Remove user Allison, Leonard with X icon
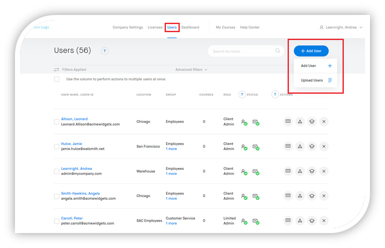 pos(324,122)
